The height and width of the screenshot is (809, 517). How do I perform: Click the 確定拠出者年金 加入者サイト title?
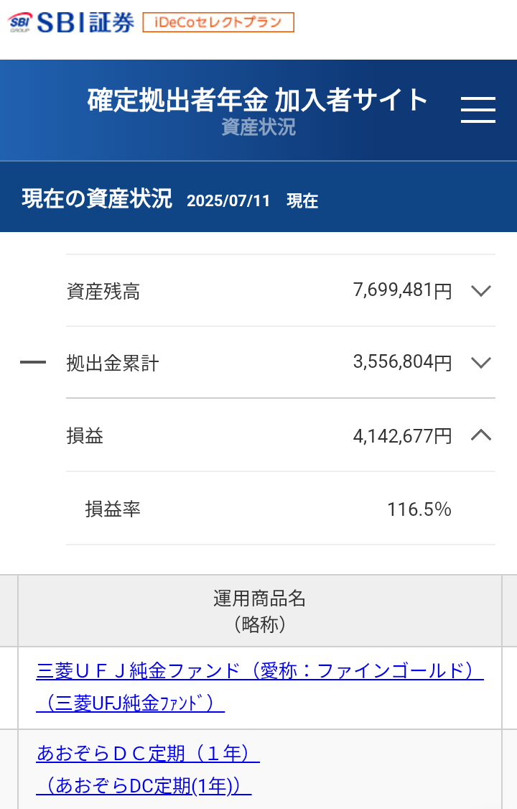(258, 100)
